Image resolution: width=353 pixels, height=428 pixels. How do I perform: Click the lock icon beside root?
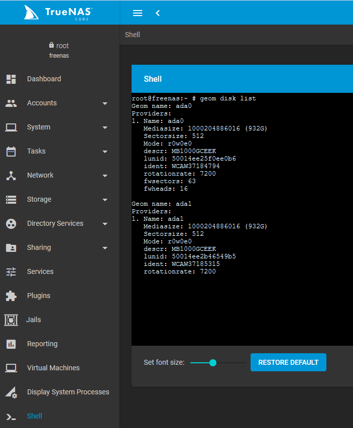point(51,45)
